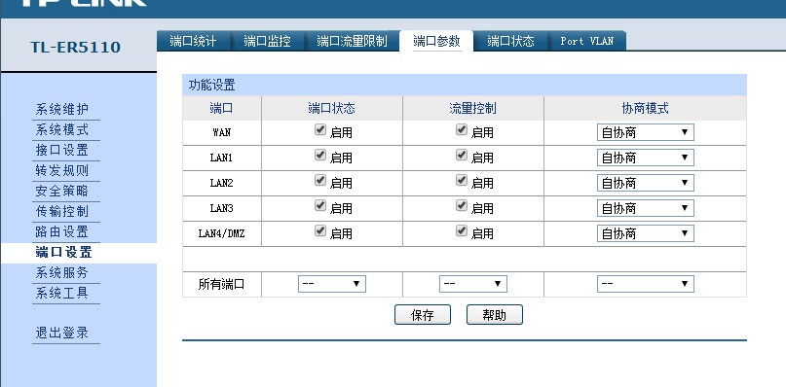Image resolution: width=786 pixels, height=387 pixels.
Task: Click the LAN2 port row label
Action: click(x=221, y=183)
